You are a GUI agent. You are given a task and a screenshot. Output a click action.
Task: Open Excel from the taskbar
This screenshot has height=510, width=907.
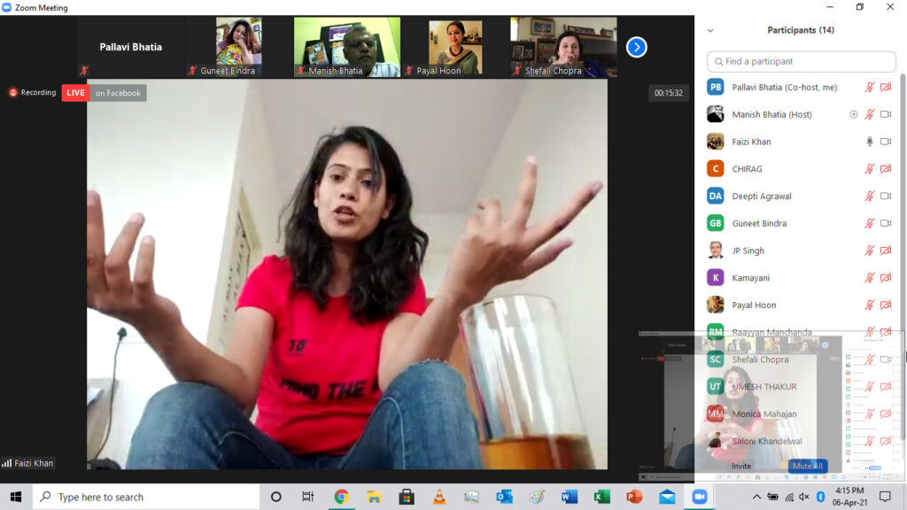[x=601, y=497]
